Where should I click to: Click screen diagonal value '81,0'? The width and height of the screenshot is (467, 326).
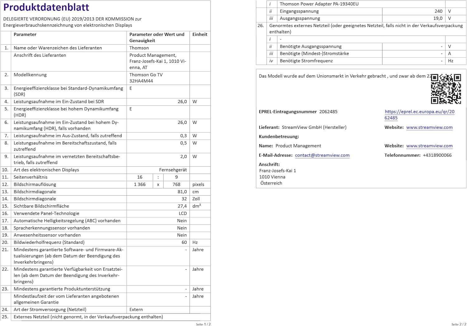click(x=182, y=192)
